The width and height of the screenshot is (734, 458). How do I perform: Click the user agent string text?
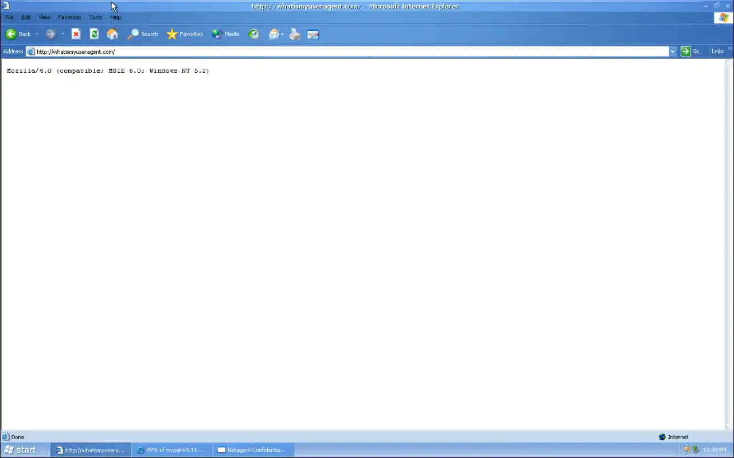click(108, 71)
